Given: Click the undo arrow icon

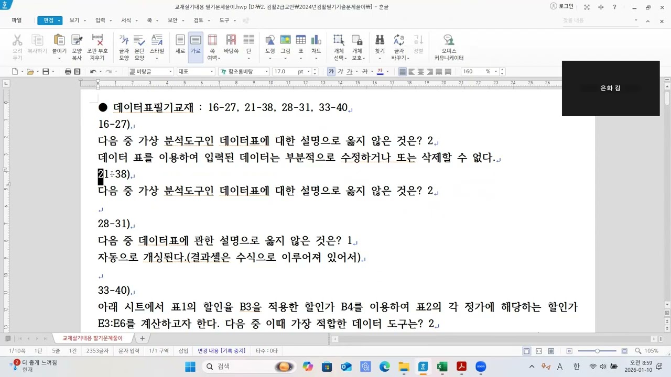Looking at the screenshot, I should click(x=93, y=72).
